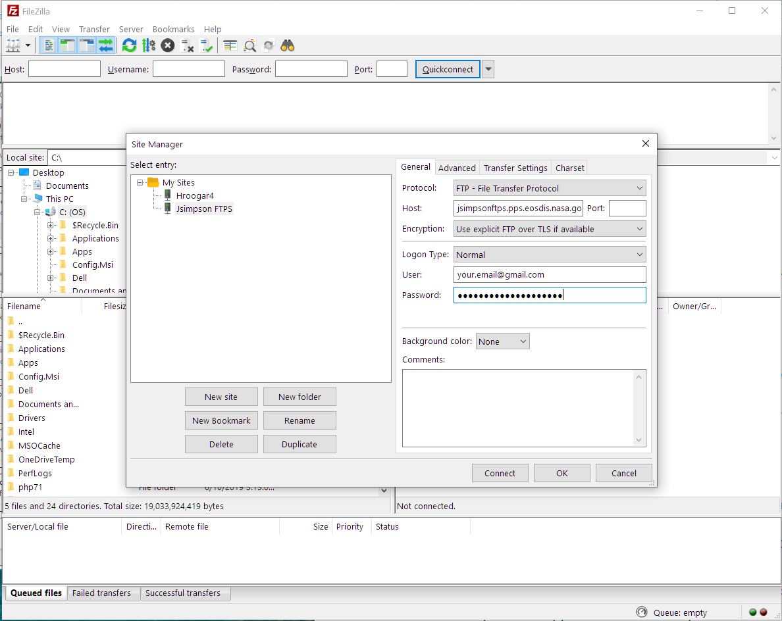Screen dimensions: 782x621
Task: Toggle filename filters magnifier icon
Action: point(249,46)
